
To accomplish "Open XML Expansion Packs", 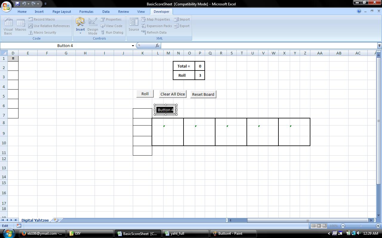I will [x=156, y=26].
